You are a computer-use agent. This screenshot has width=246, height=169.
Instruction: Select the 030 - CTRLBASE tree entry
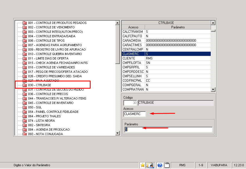tap(39, 85)
